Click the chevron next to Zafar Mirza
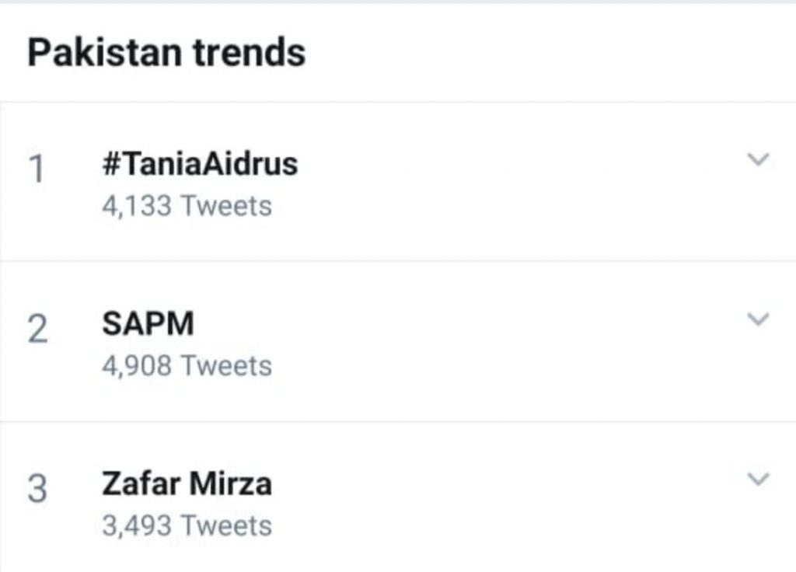 tap(757, 479)
